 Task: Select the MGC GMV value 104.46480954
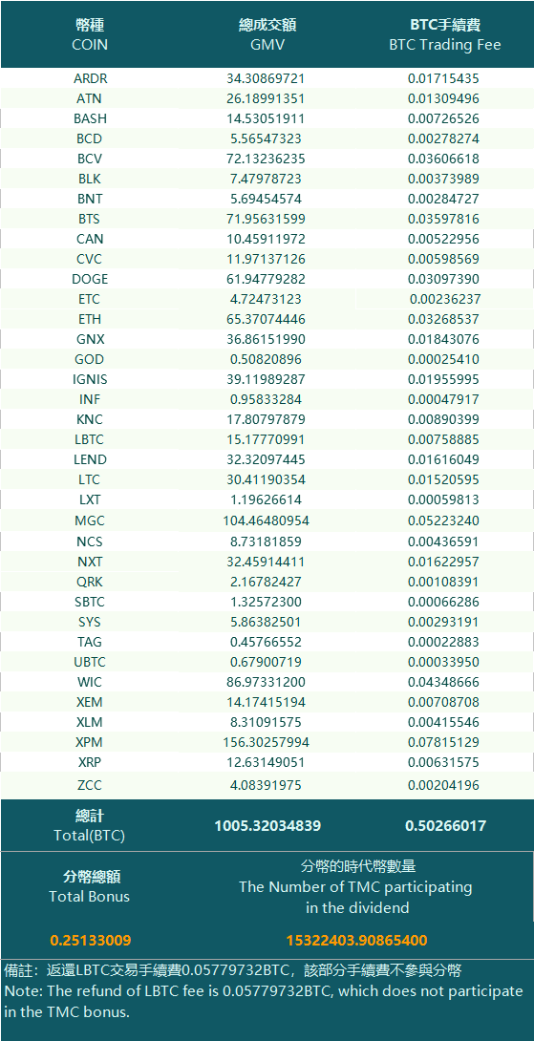click(266, 520)
